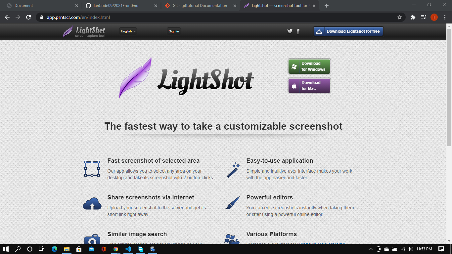Open the English language dropdown
Image resolution: width=452 pixels, height=254 pixels.
point(128,31)
